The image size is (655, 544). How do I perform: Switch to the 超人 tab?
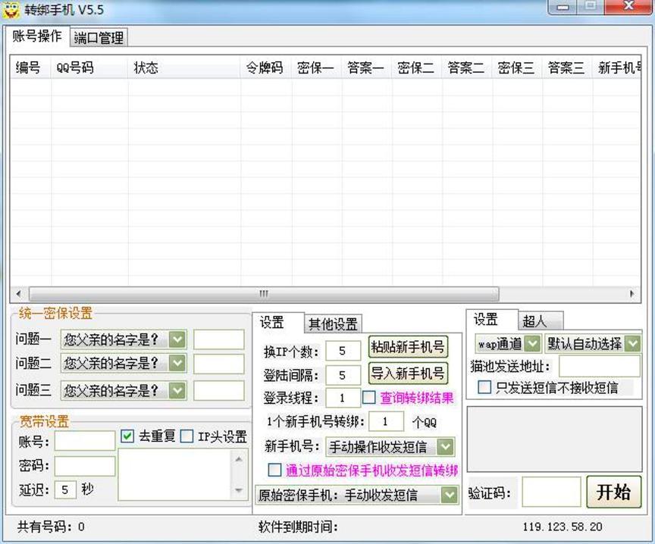coord(534,321)
